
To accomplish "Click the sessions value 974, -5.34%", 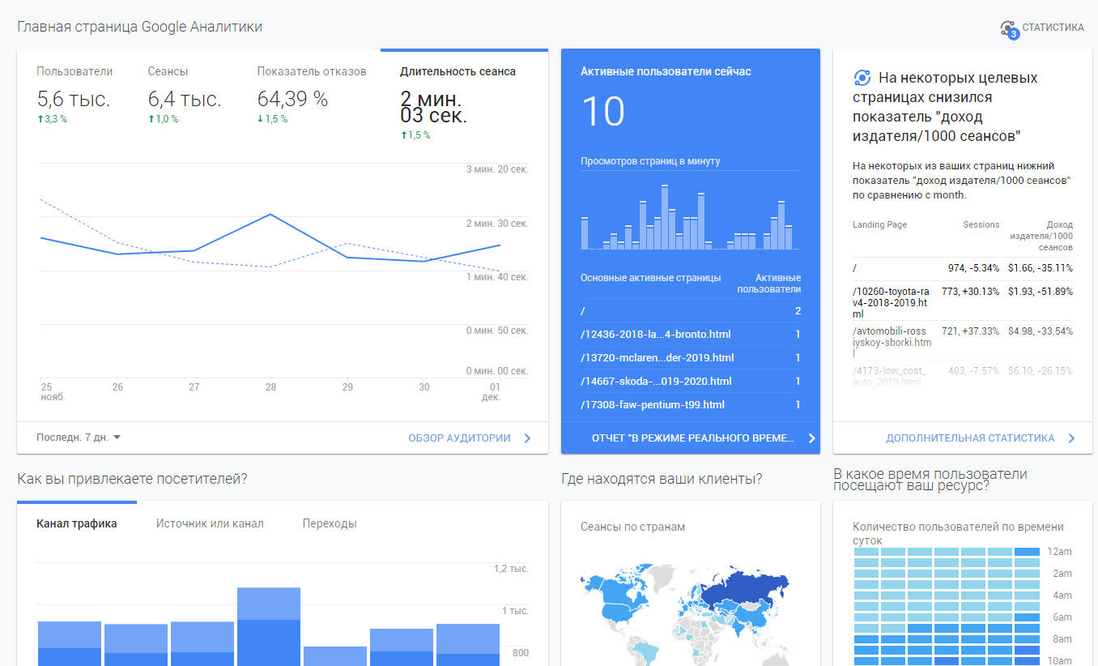I will point(973,268).
